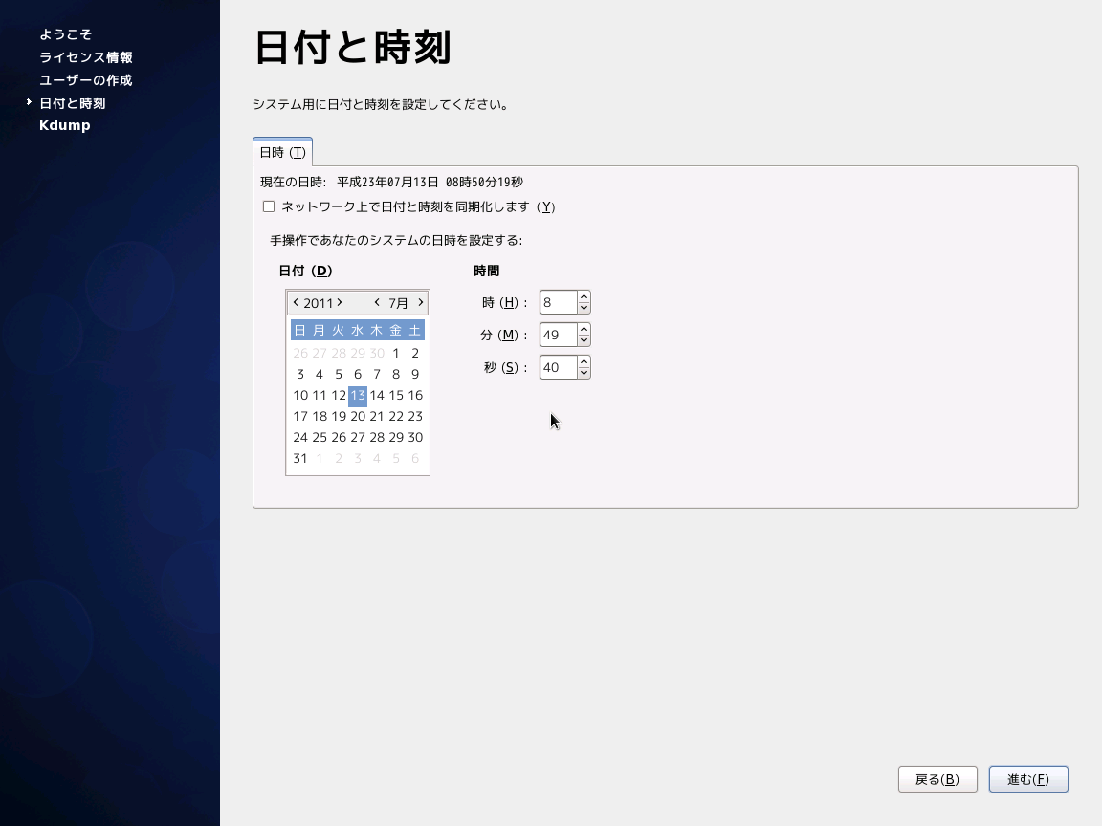The image size is (1102, 826).
Task: Decrement the hour using the down arrow
Action: (584, 307)
